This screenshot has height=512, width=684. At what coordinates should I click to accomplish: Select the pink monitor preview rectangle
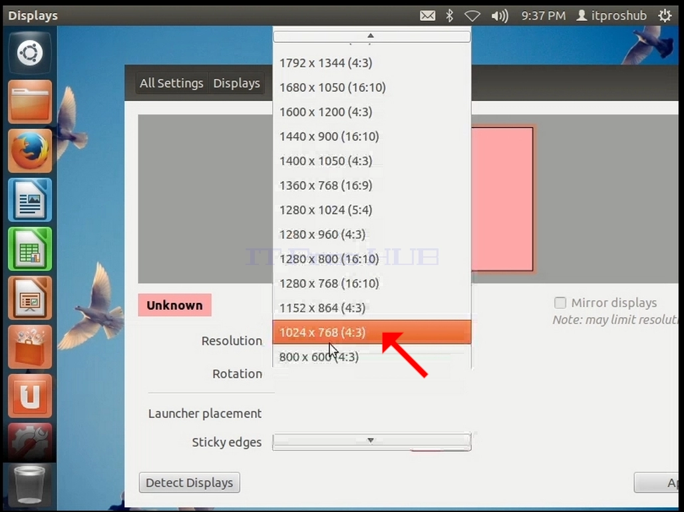point(502,199)
